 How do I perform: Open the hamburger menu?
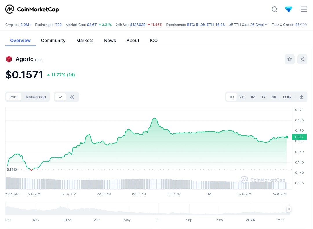(304, 9)
